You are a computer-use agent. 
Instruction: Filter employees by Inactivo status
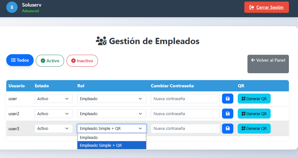tap(82, 61)
